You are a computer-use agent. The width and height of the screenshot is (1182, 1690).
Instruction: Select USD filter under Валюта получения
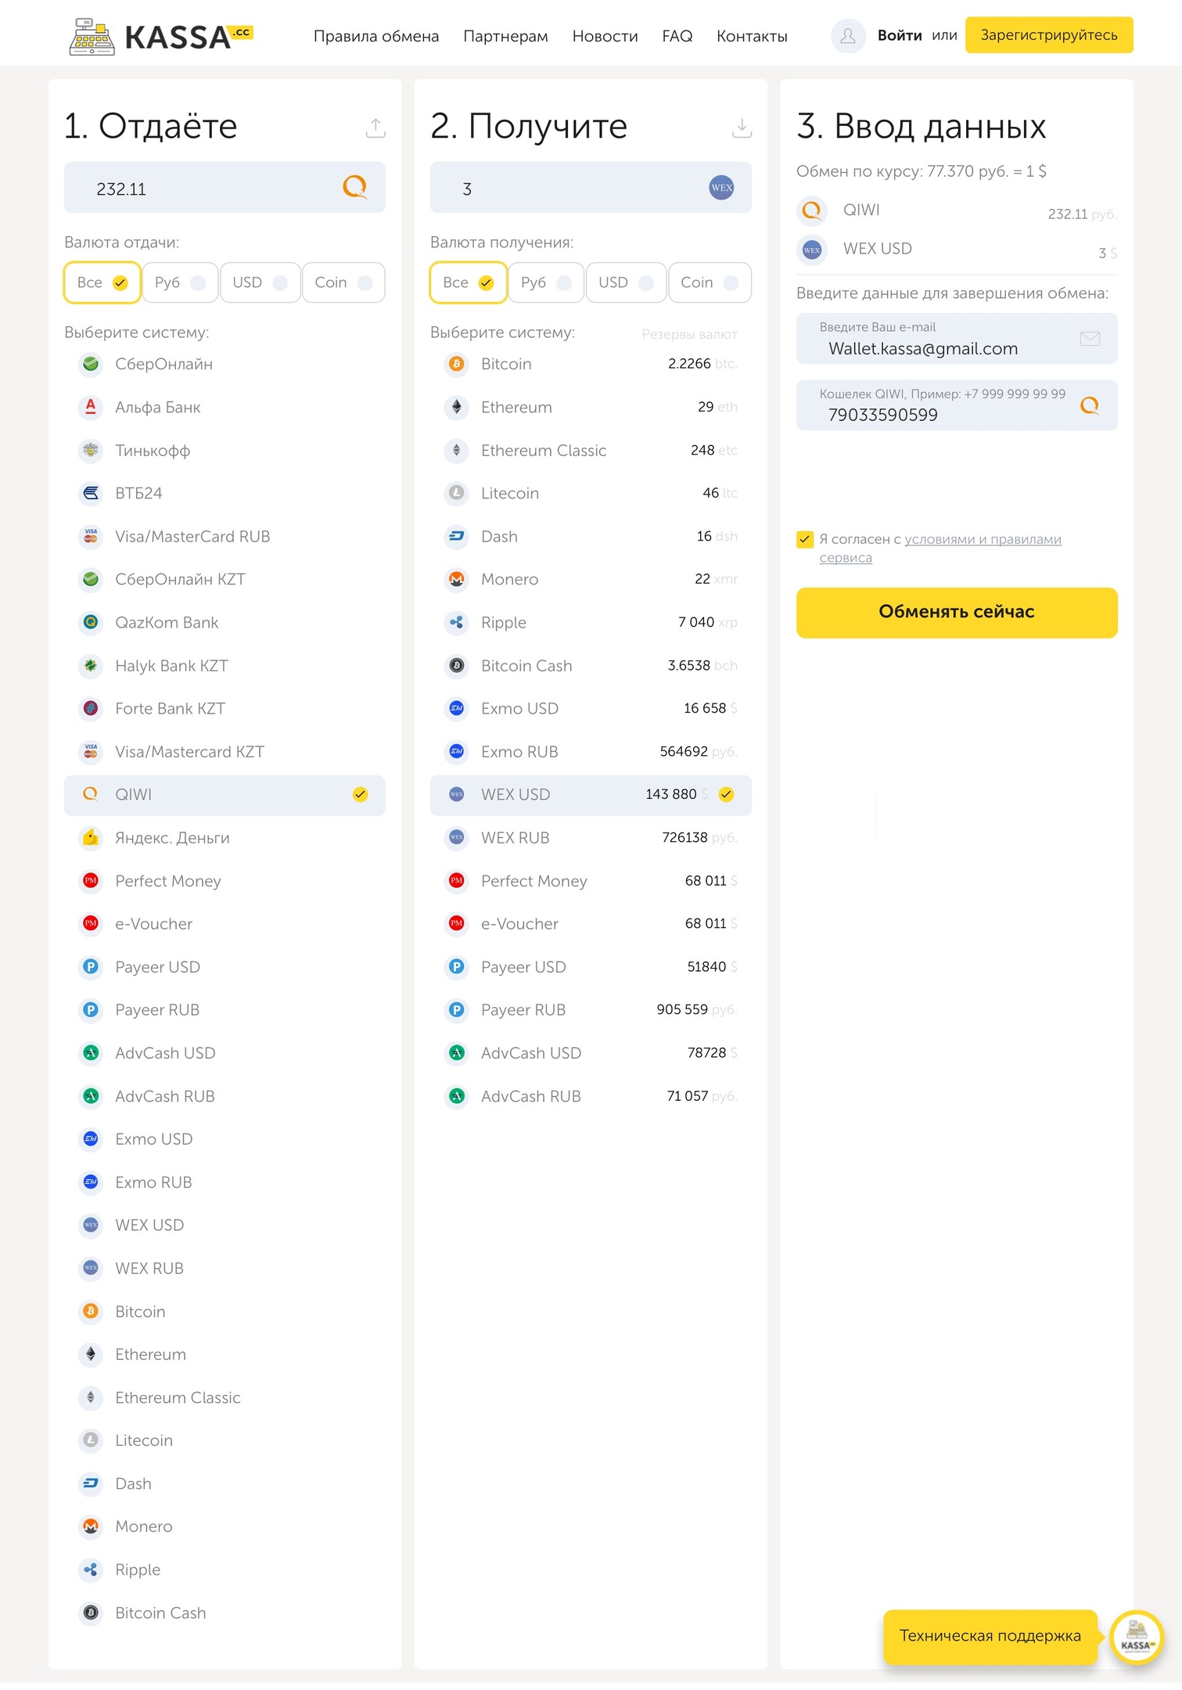[x=627, y=282]
